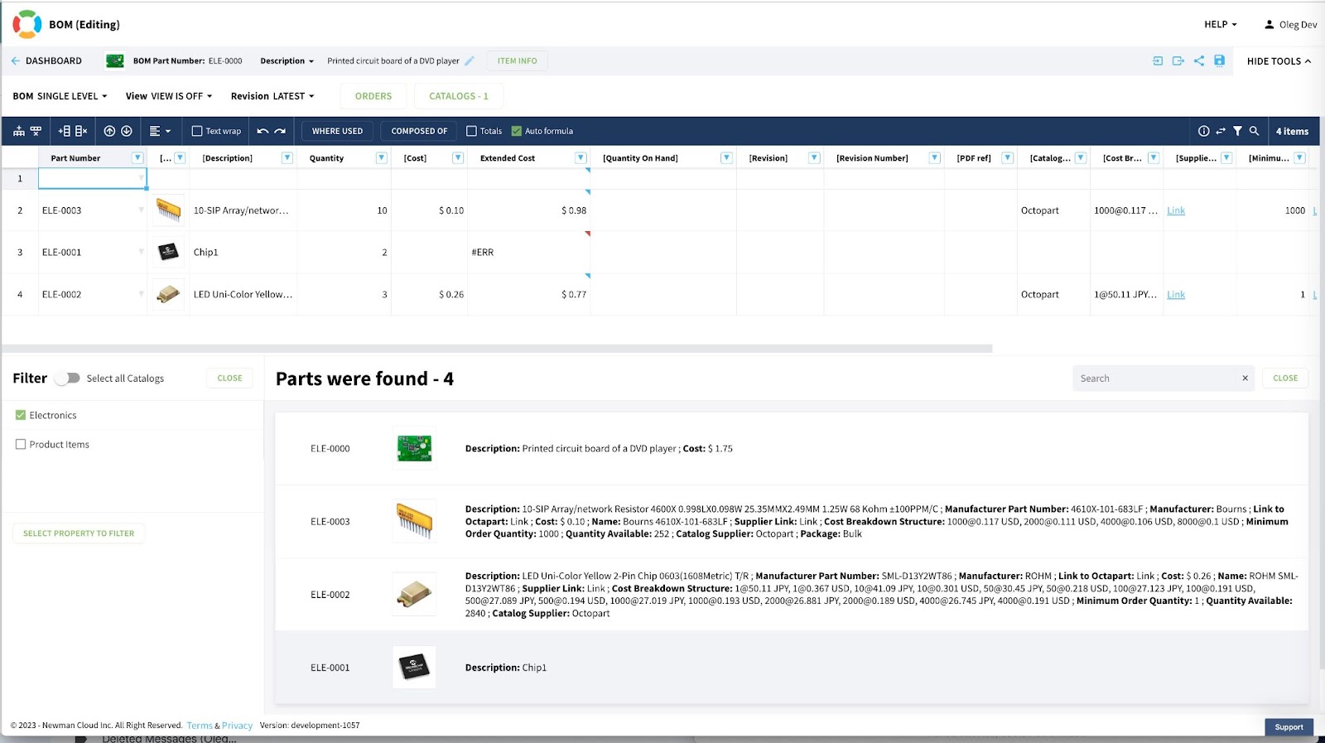
Task: Open the filter funnel in the grid toolbar
Action: point(1237,131)
